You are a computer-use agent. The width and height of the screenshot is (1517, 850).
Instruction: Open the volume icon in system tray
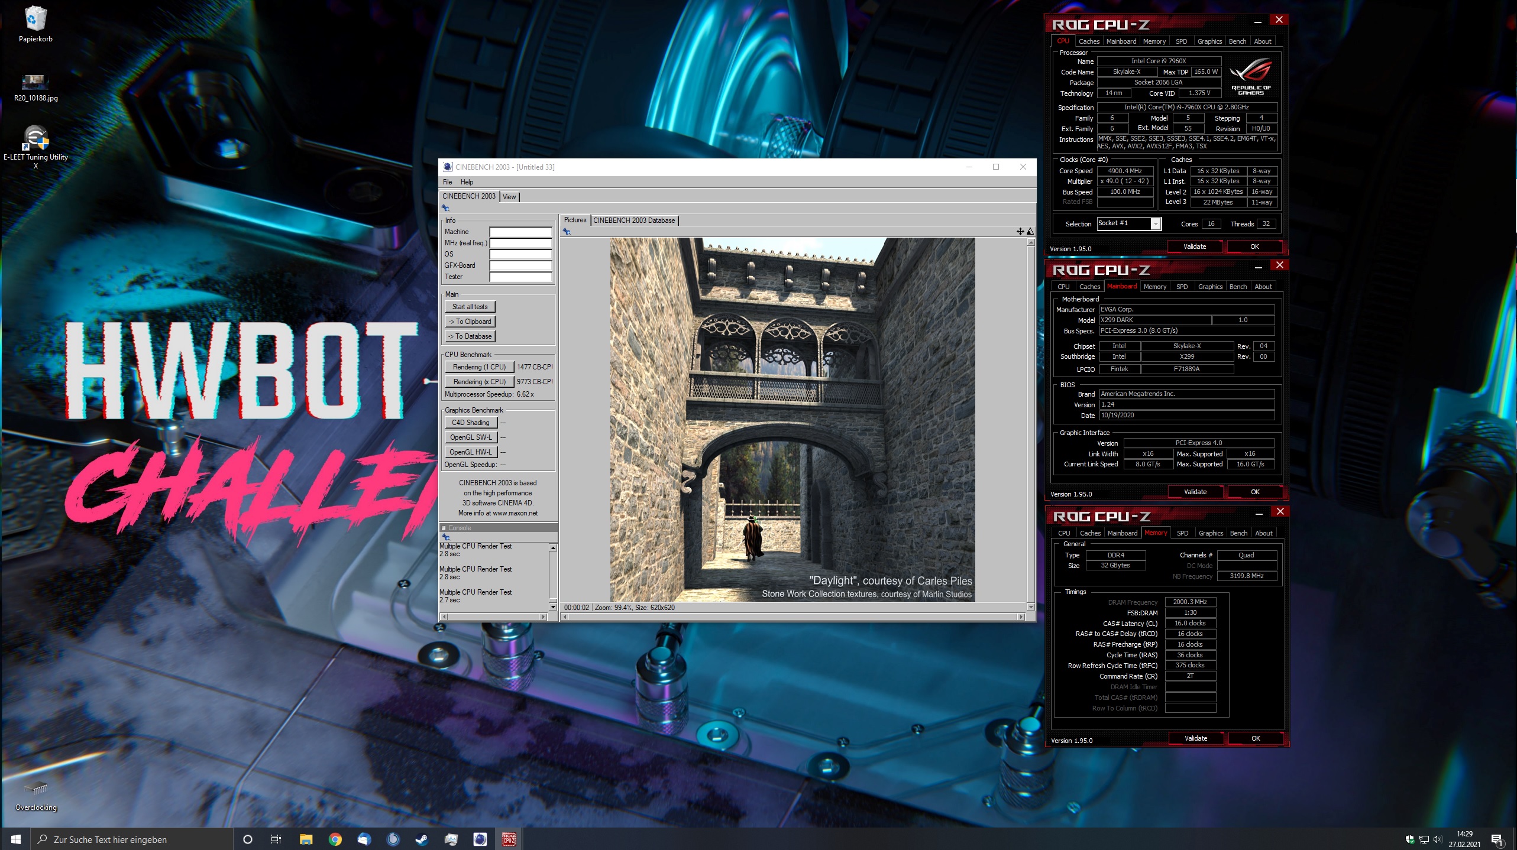[1438, 839]
